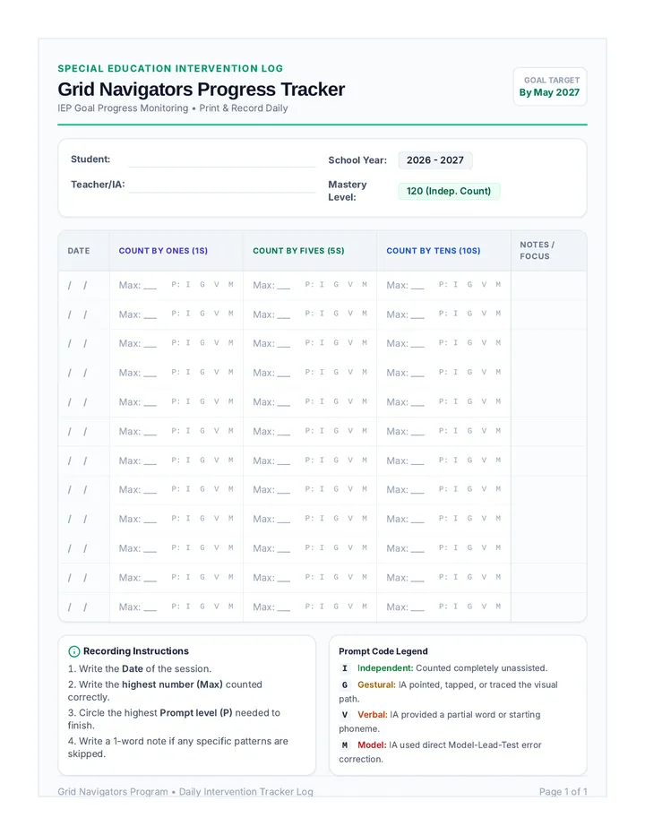Select the 'M' code badge in the legend
The image size is (645, 835).
click(345, 745)
